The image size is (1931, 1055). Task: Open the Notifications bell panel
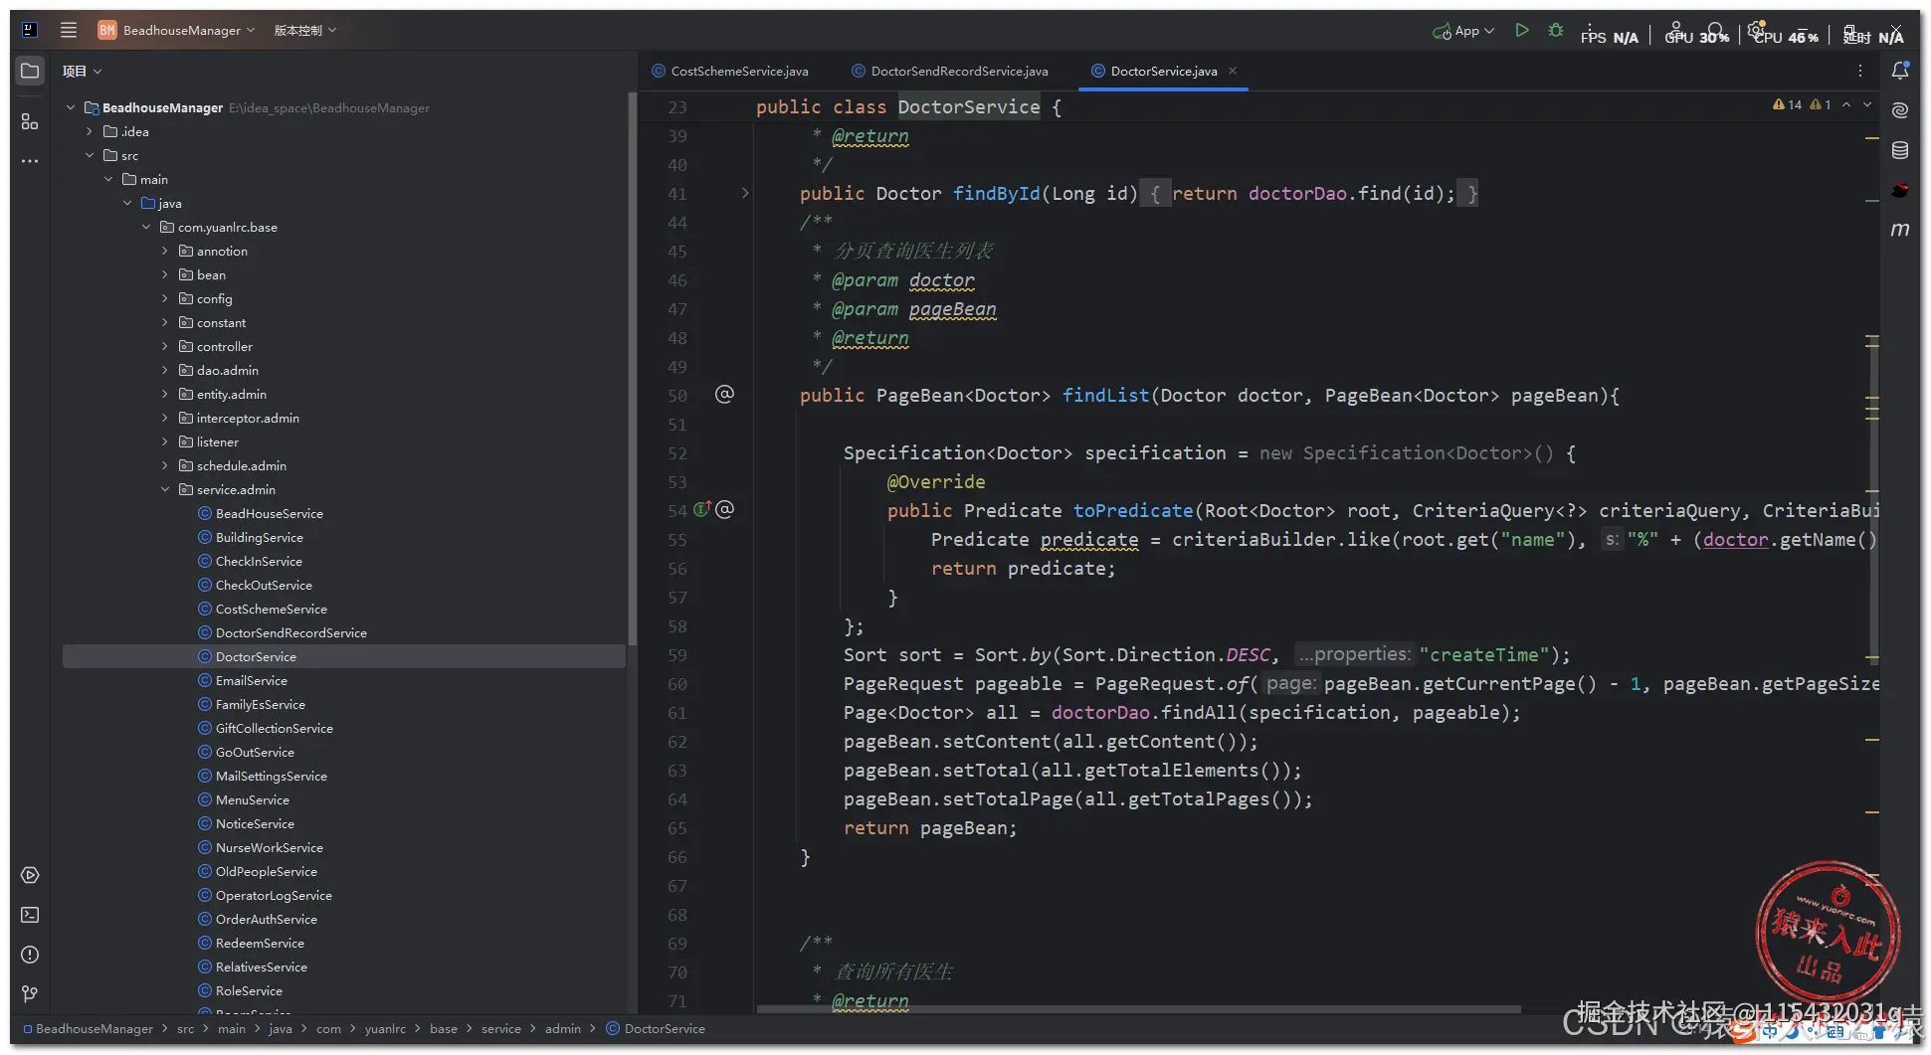[1900, 71]
